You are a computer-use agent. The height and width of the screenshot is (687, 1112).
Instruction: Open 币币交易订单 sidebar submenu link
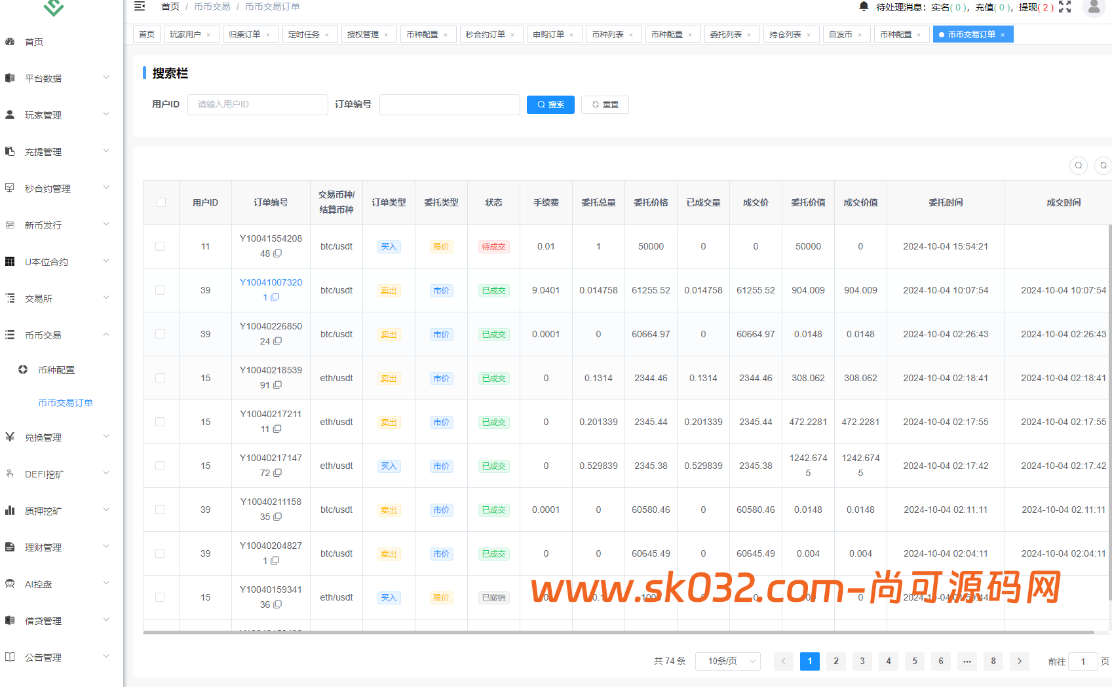point(66,403)
